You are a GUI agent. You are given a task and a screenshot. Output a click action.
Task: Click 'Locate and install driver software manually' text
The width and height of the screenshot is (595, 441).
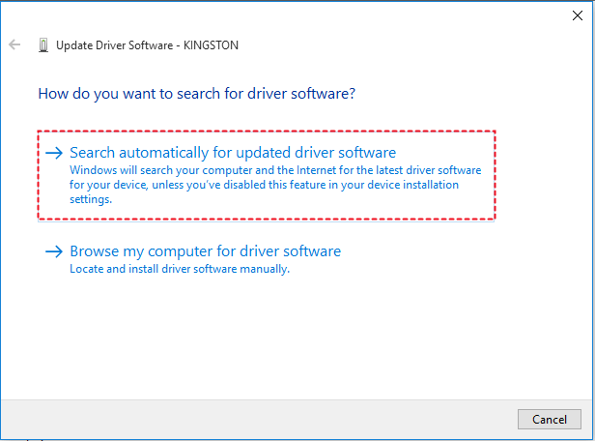point(180,269)
